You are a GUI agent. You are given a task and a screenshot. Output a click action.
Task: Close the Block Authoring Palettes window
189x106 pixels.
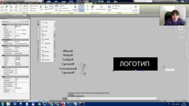point(38,21)
